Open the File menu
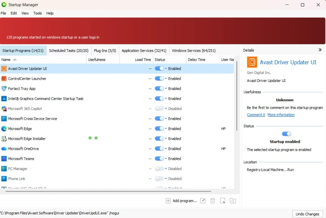This screenshot has width=326, height=218. (3, 13)
